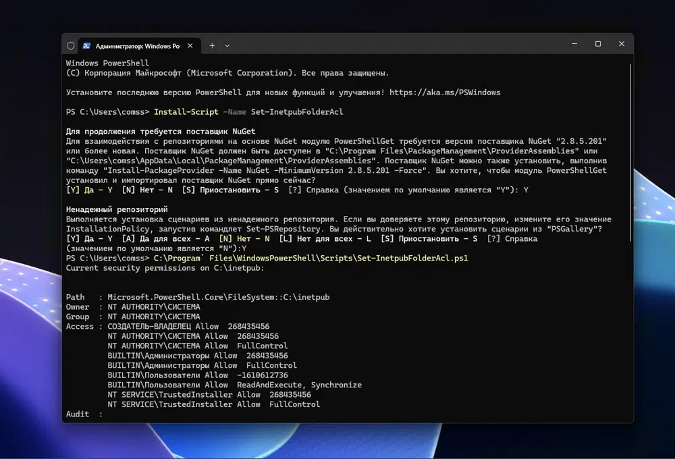
Task: Click the heading Для продолжения требуется поставщик NuGet
Action: (161, 132)
